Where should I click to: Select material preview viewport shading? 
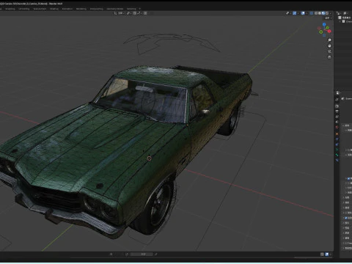point(323,13)
